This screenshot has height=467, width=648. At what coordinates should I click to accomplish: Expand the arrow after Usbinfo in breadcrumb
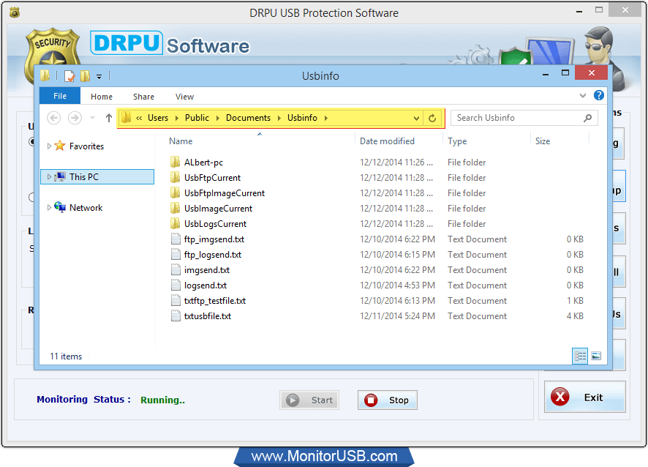(x=326, y=118)
